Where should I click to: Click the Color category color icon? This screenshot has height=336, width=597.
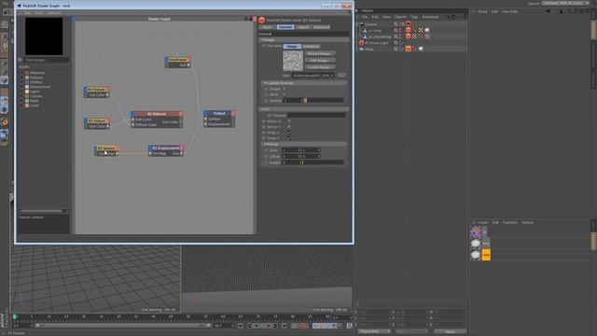[x=27, y=105]
